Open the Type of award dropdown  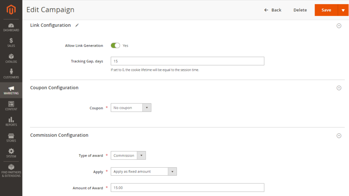click(128, 155)
